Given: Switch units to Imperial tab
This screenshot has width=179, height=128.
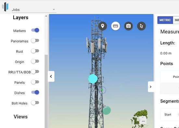Looking at the screenshot, I should 176,20.
